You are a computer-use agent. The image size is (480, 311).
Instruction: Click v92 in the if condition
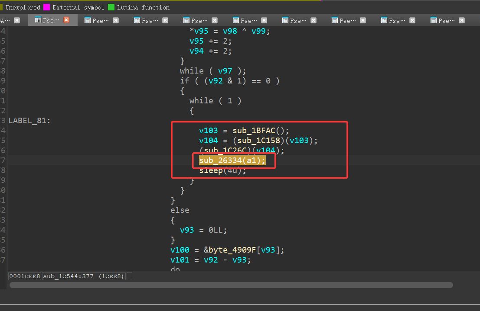216,80
